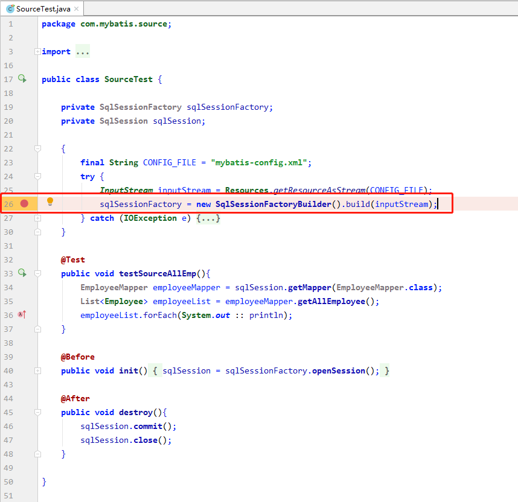Click the @After annotation
Image resolution: width=518 pixels, height=502 pixels.
(x=75, y=398)
